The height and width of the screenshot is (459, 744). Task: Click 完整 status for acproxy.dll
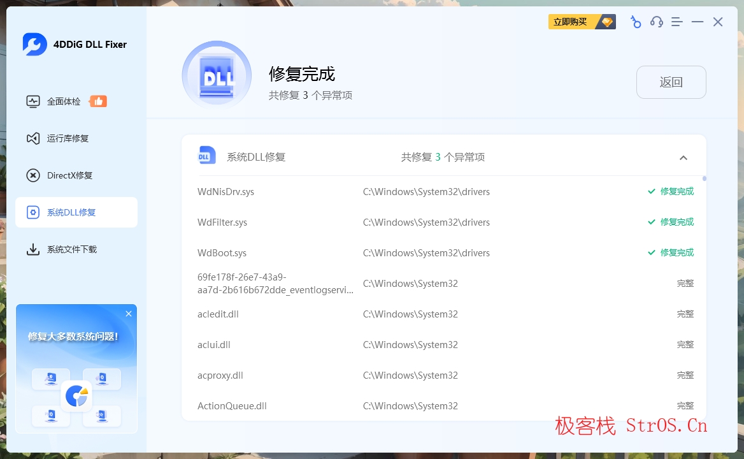[x=685, y=375]
